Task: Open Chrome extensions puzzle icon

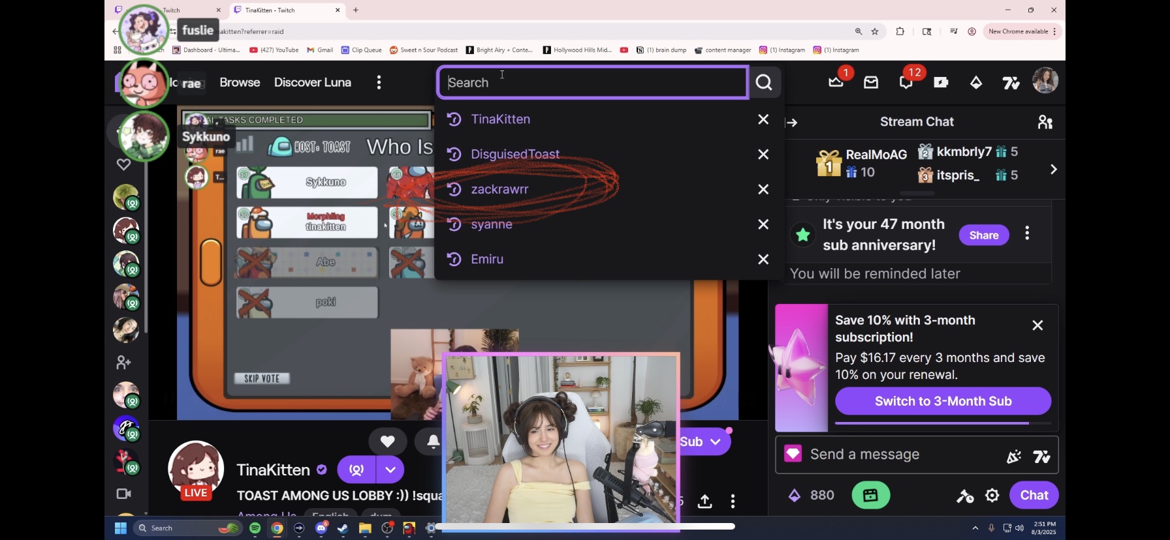Action: coord(900,31)
